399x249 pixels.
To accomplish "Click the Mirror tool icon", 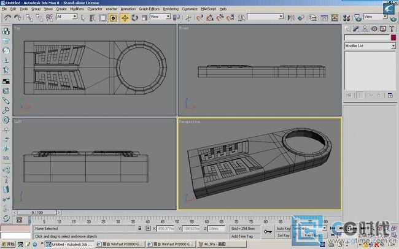I will [x=290, y=18].
